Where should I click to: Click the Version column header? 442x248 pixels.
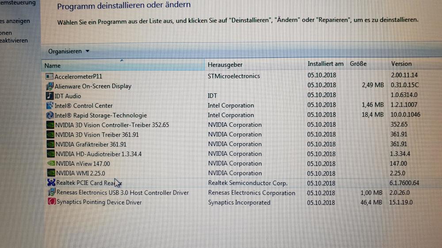coord(401,64)
